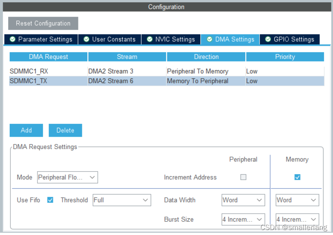333x235 pixels.
Task: Click the Reset Configuration button
Action: (43, 23)
